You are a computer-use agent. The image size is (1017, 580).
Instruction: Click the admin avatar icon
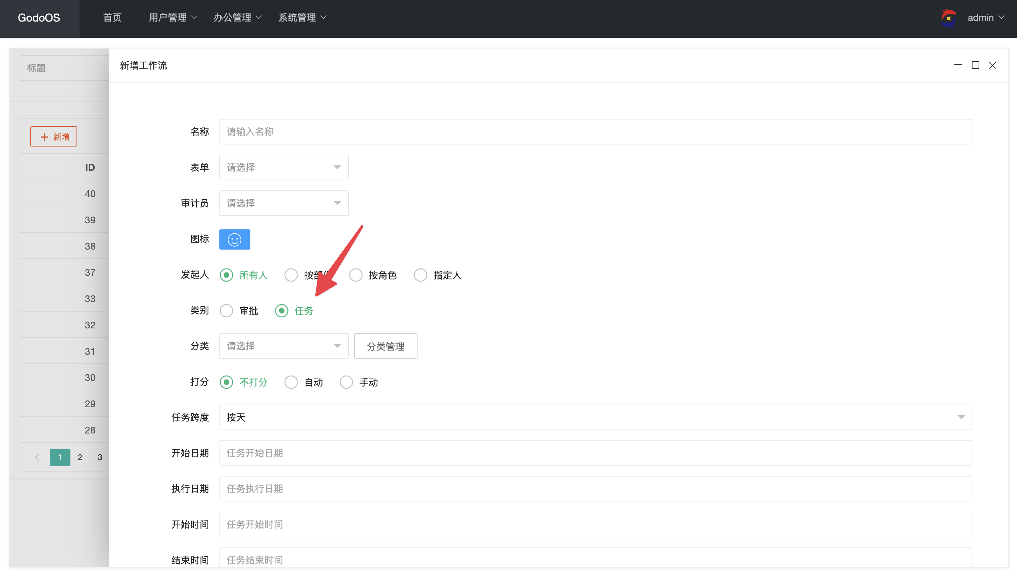coord(949,18)
